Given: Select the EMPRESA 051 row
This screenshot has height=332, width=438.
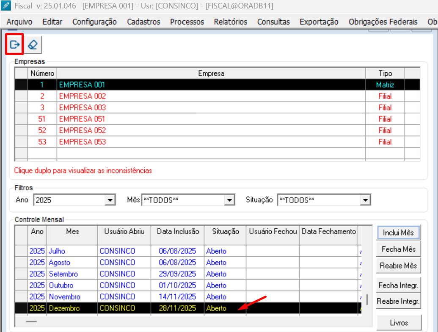Looking at the screenshot, I should [218, 119].
